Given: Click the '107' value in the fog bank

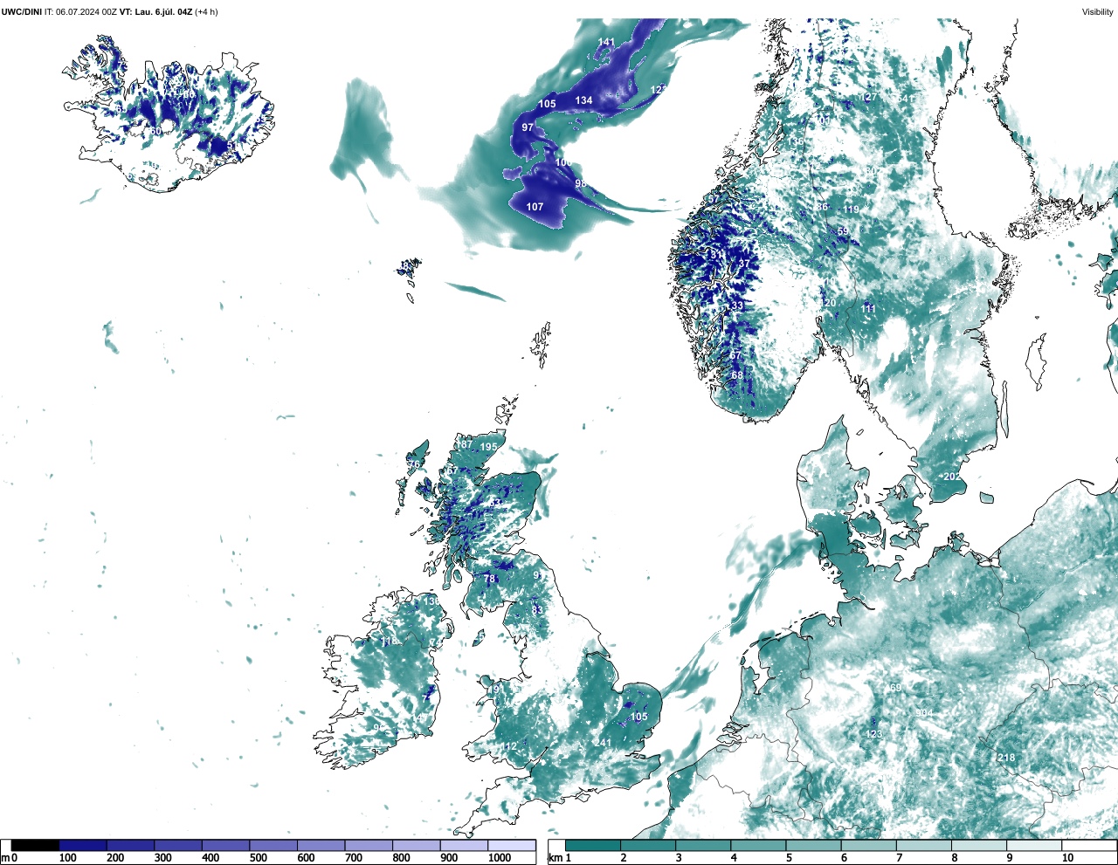Looking at the screenshot, I should click(x=535, y=207).
